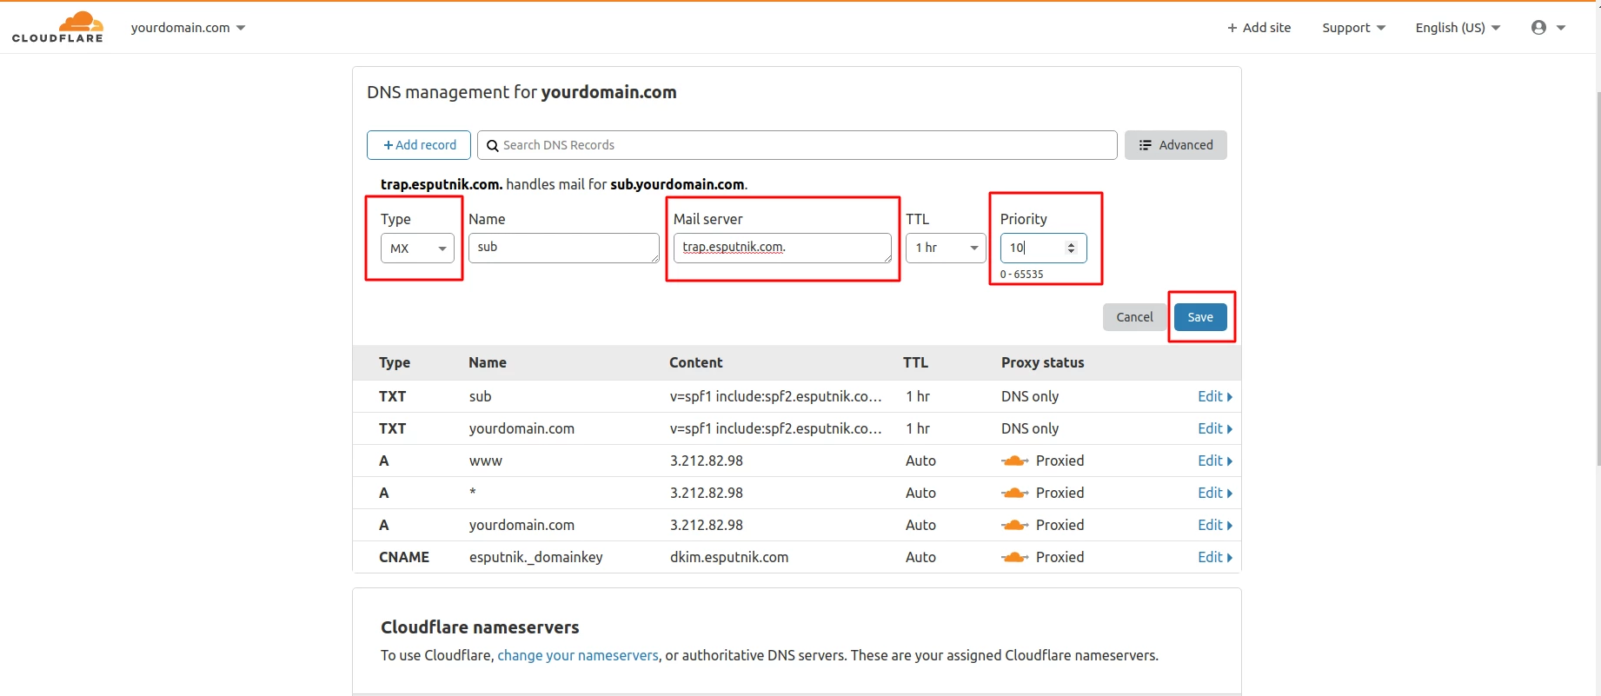This screenshot has height=696, width=1601.
Task: Edit the www A record
Action: point(1214,461)
